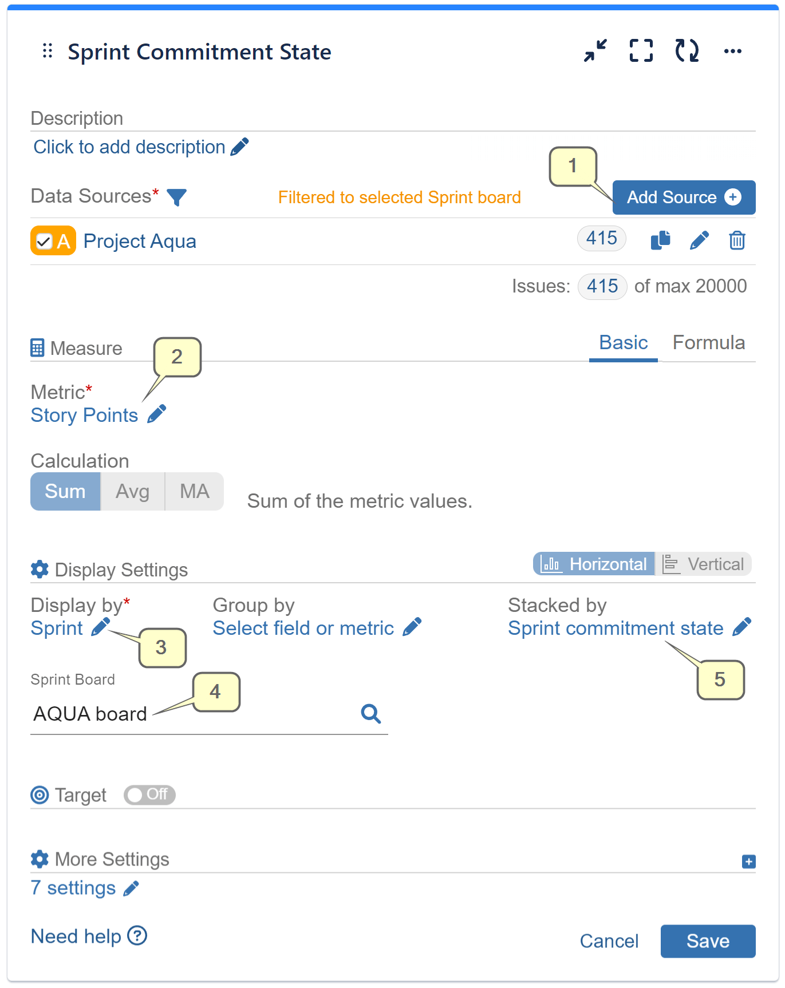Image resolution: width=785 pixels, height=988 pixels.
Task: Switch to the Formula tab
Action: (x=708, y=342)
